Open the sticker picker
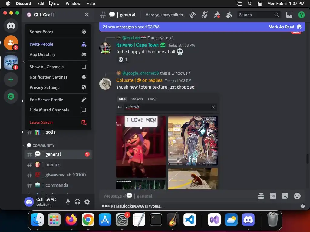 point(285,196)
